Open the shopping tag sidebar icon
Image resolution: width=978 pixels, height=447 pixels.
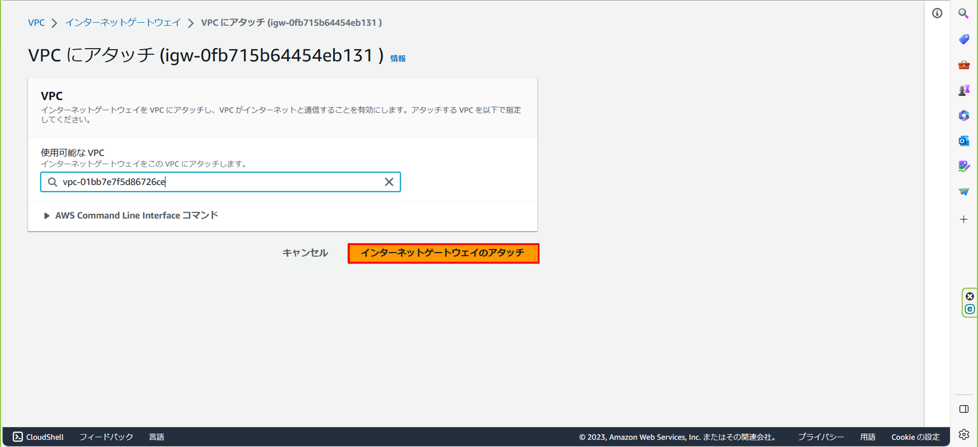tap(963, 39)
